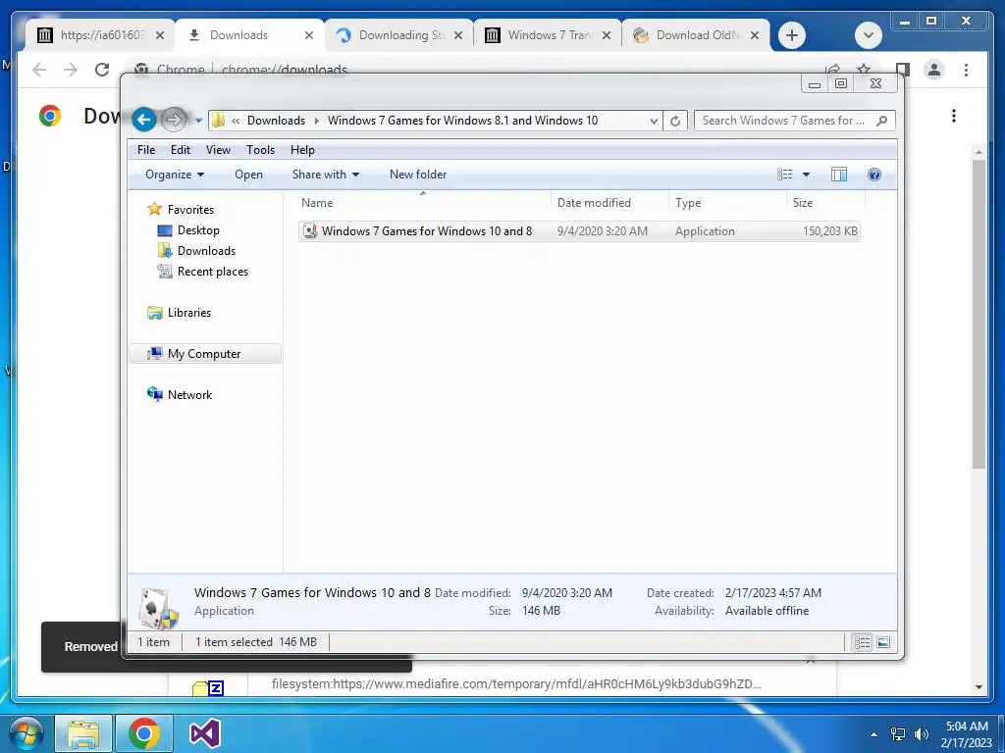Open Chrome's three-dot main menu
Screen dimensions: 1005x753
tap(966, 70)
